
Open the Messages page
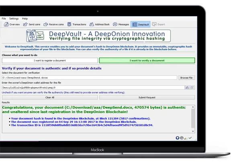pos(121,24)
